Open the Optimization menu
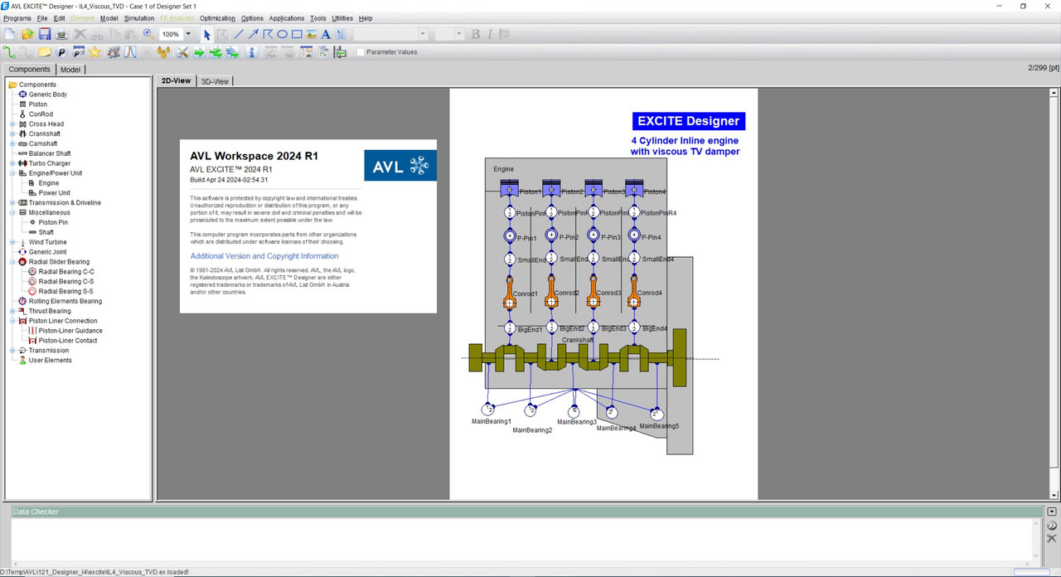The height and width of the screenshot is (577, 1061). coord(217,18)
